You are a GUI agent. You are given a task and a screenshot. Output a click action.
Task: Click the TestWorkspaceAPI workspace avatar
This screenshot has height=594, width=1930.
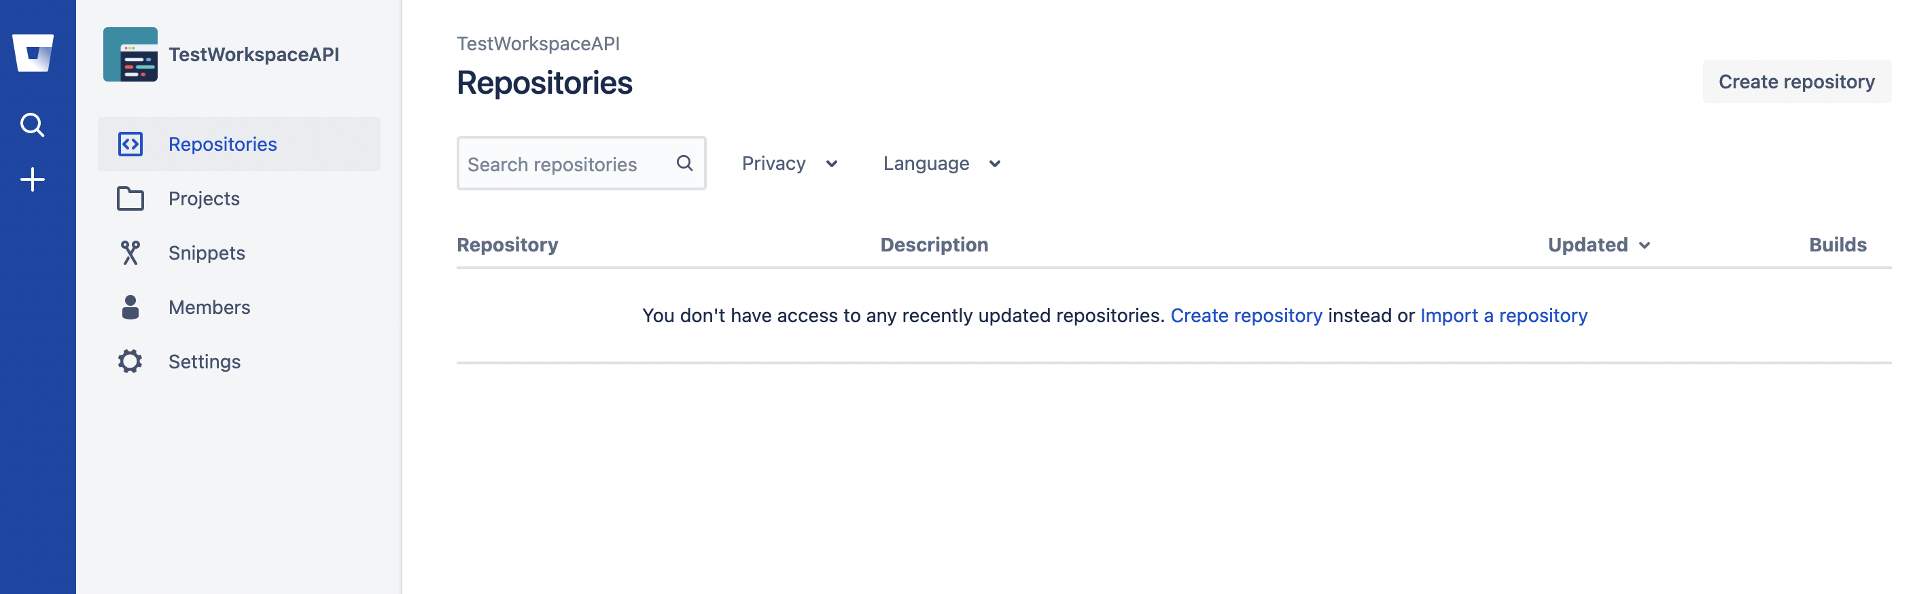(x=130, y=54)
